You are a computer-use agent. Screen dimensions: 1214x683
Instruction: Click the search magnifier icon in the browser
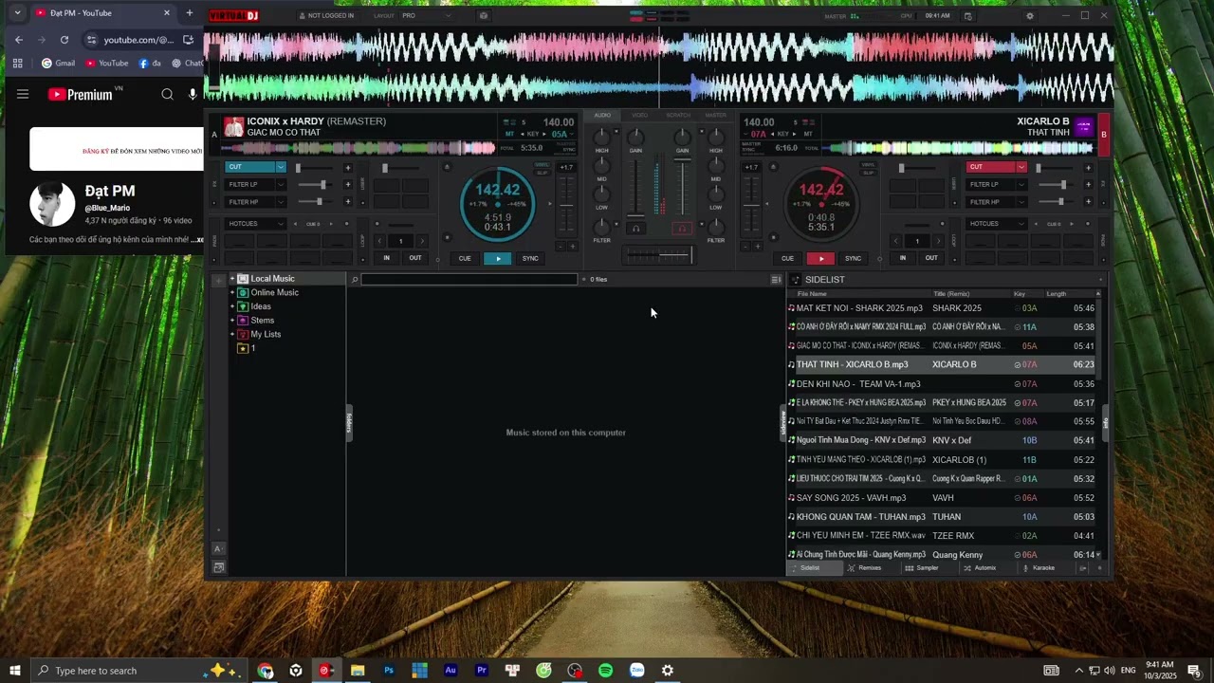pos(355,279)
